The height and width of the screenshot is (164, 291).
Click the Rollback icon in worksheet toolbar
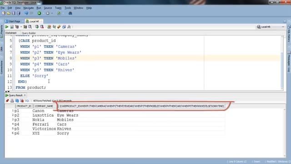[x=42, y=27]
